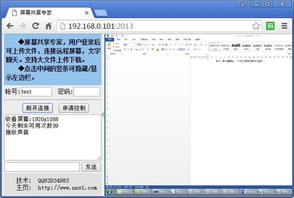Image resolution: width=294 pixels, height=198 pixels.
Task: Go to the home page icon
Action: click(48, 26)
